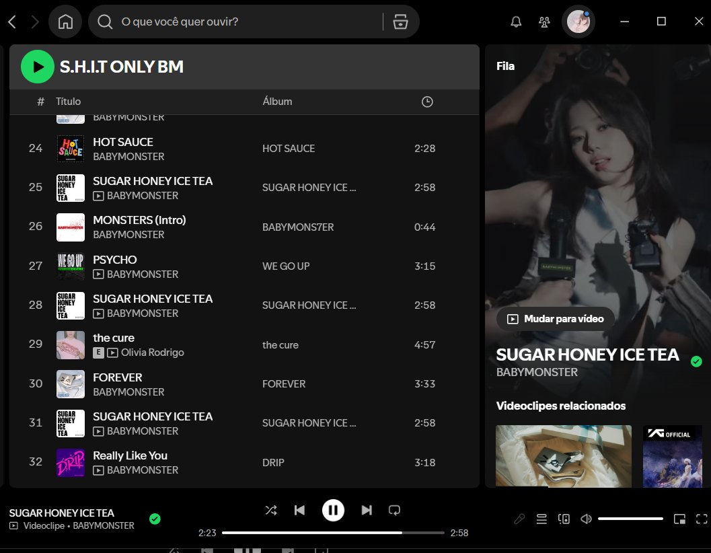Adjust the volume slider
711x553 pixels.
point(630,519)
